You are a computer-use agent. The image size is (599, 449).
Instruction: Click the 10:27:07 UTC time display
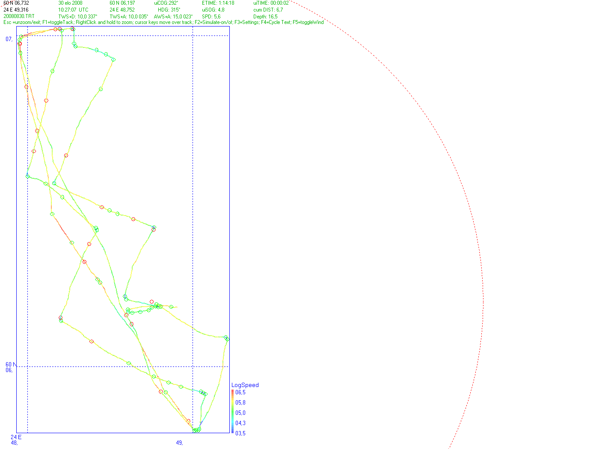coord(74,10)
